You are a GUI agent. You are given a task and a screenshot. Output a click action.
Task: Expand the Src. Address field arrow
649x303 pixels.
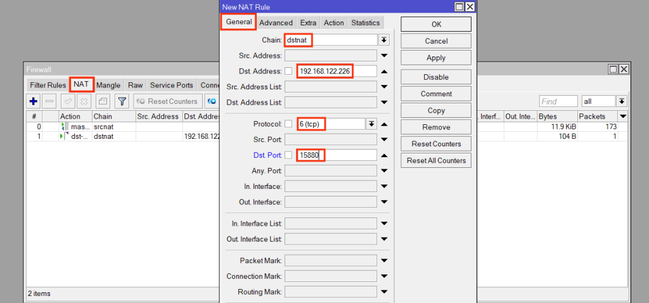coord(384,56)
